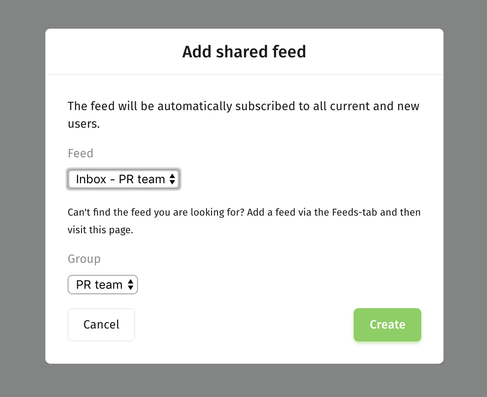Image resolution: width=487 pixels, height=397 pixels.
Task: Click the Group field label
Action: coord(84,259)
